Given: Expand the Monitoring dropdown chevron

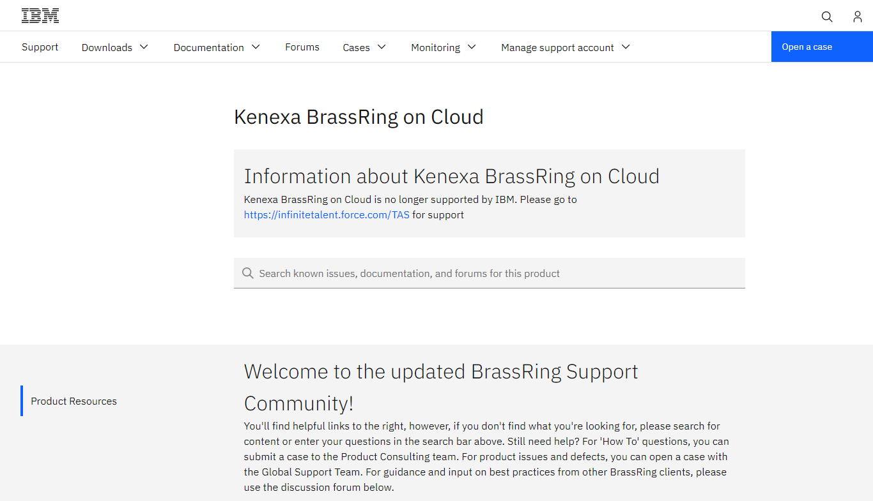Looking at the screenshot, I should pos(472,47).
